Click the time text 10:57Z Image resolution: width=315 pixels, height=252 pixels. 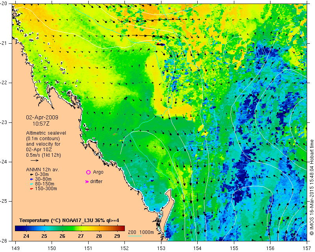click(41, 124)
